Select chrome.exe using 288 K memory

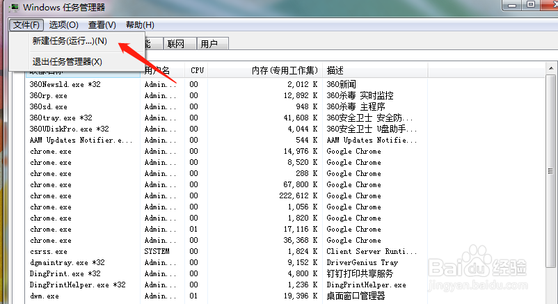tap(227, 173)
